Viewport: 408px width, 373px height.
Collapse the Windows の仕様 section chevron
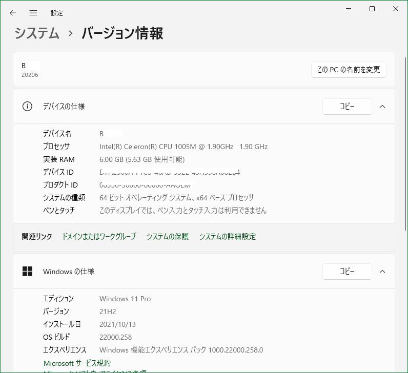(382, 272)
